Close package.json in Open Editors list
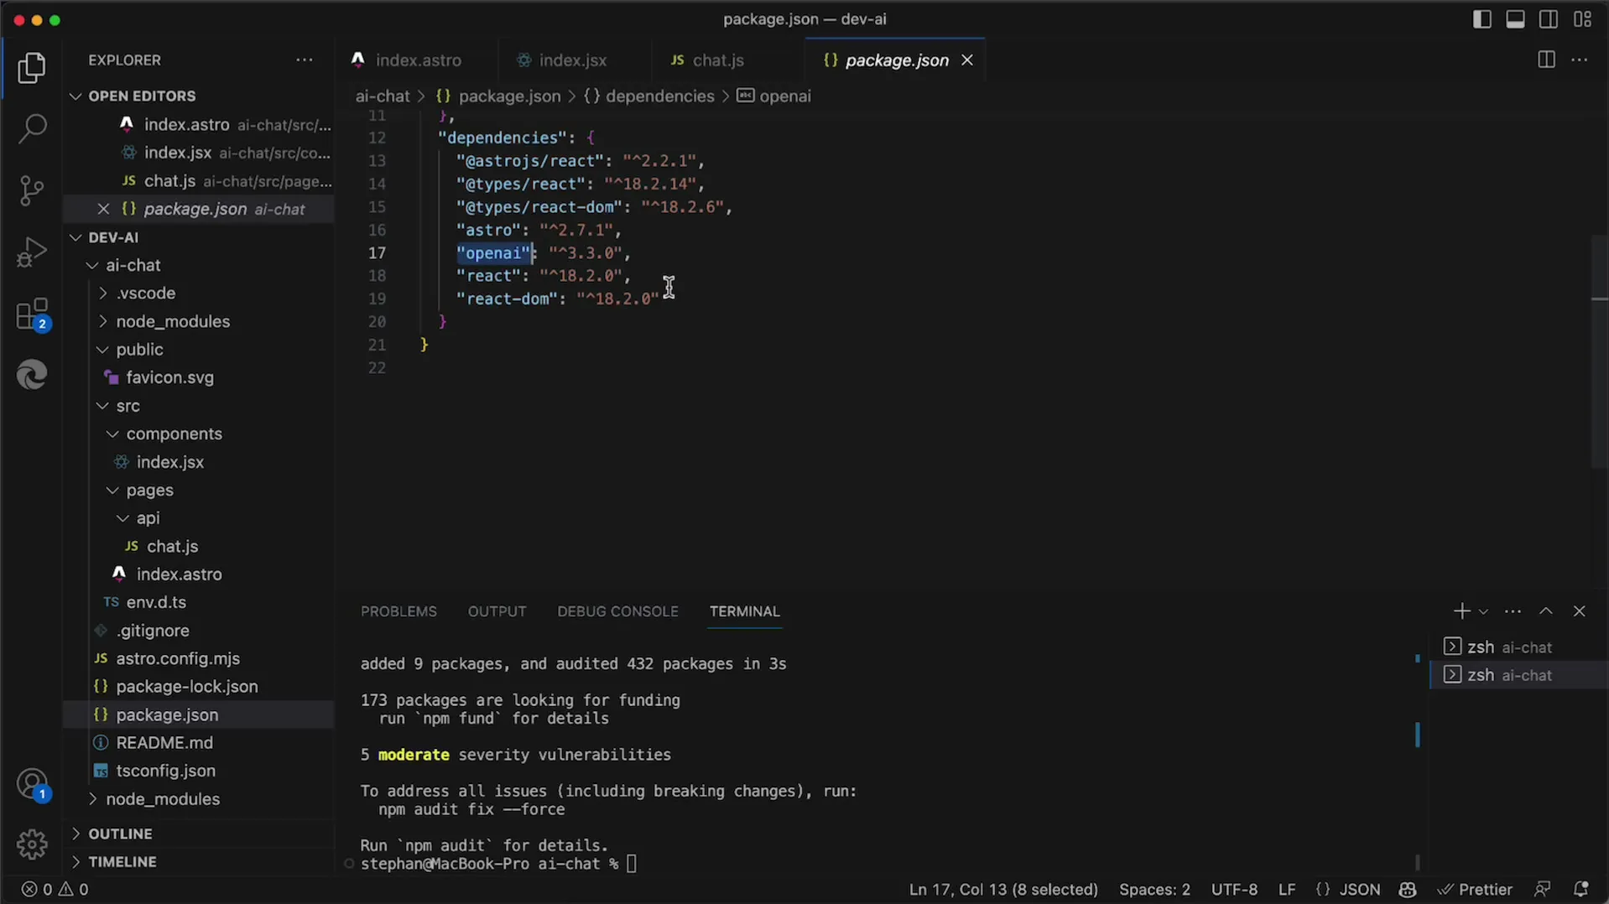 point(103,209)
